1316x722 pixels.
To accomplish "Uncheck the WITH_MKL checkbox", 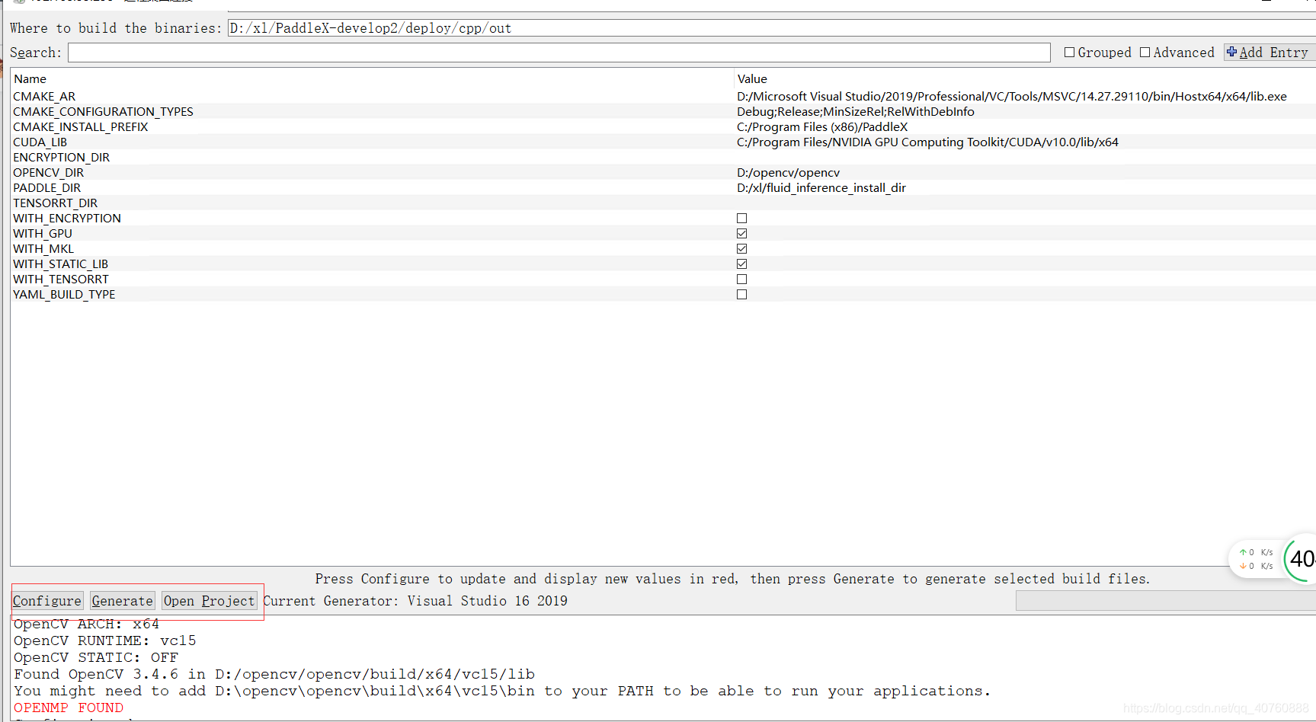I will coord(741,249).
